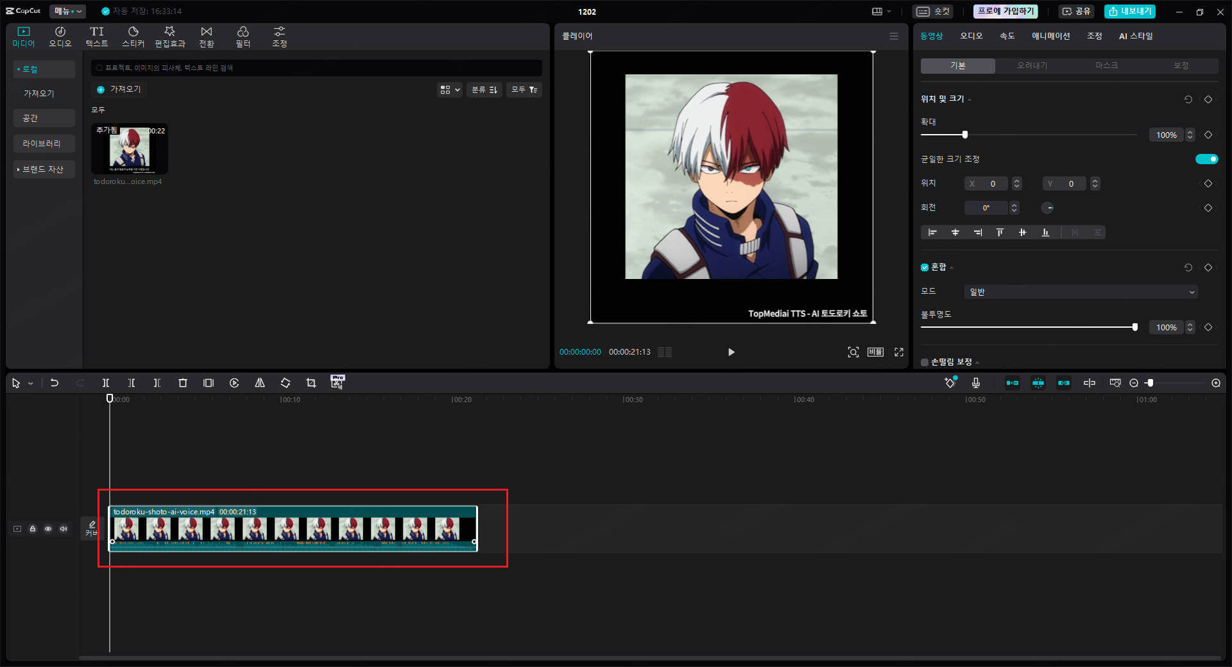Image resolution: width=1232 pixels, height=667 pixels.
Task: Trim left of playhead with split-left tool
Action: point(132,383)
